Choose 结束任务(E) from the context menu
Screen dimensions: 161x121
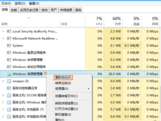click(63, 83)
